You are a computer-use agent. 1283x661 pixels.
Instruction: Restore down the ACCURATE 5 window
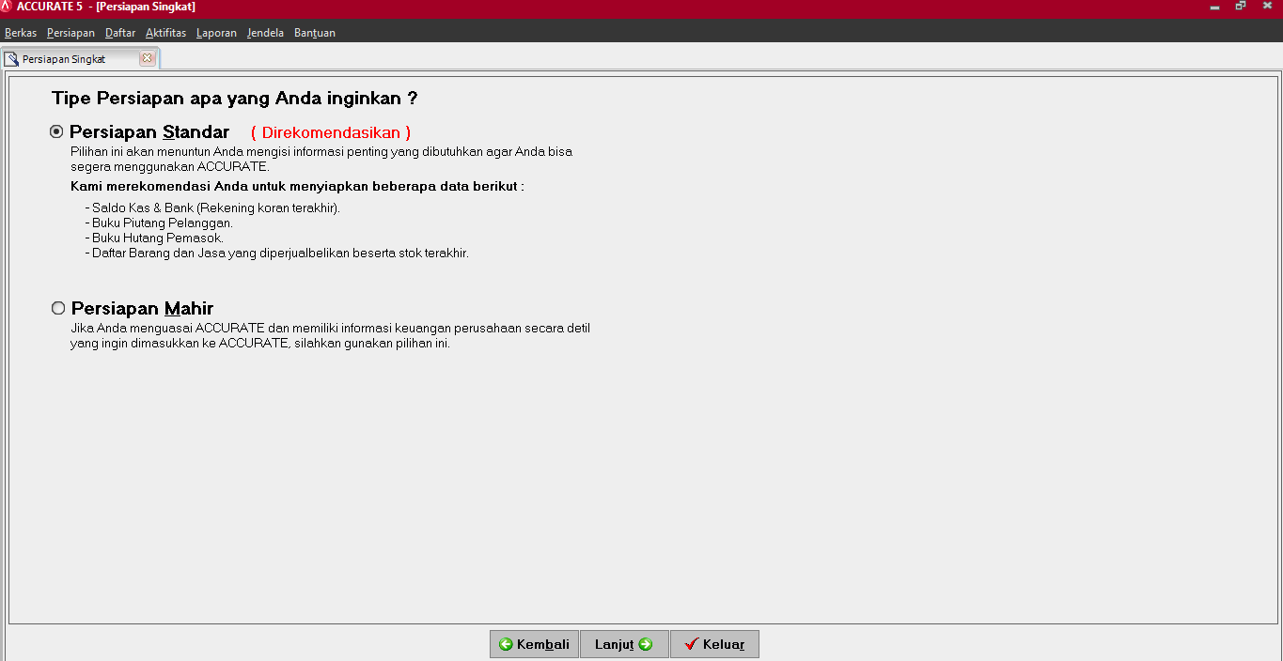(x=1241, y=7)
